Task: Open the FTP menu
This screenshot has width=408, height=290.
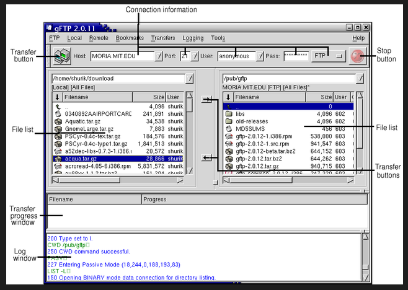Action: click(55, 38)
